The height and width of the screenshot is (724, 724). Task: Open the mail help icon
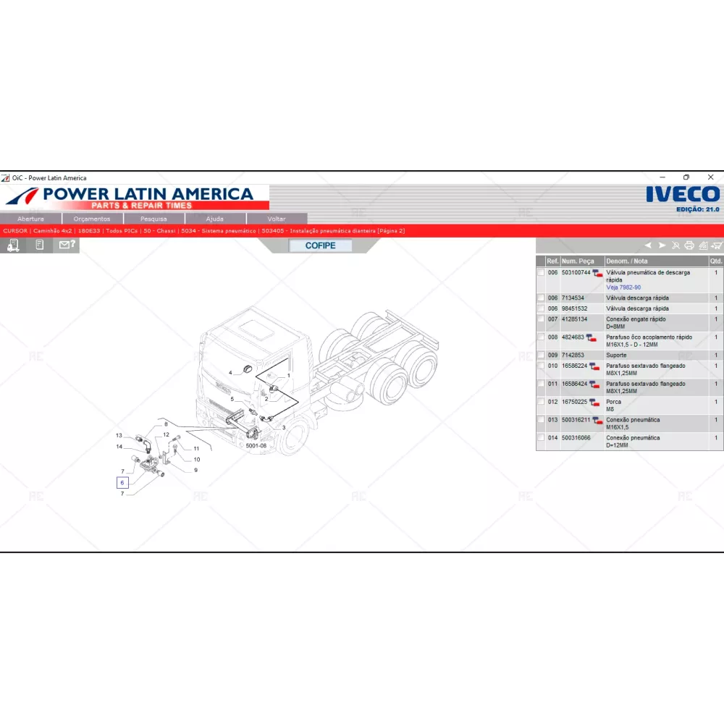(67, 245)
